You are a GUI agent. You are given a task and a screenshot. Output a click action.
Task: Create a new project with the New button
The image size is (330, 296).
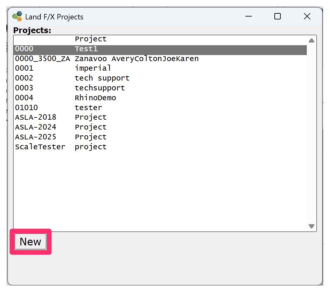pyautogui.click(x=31, y=242)
